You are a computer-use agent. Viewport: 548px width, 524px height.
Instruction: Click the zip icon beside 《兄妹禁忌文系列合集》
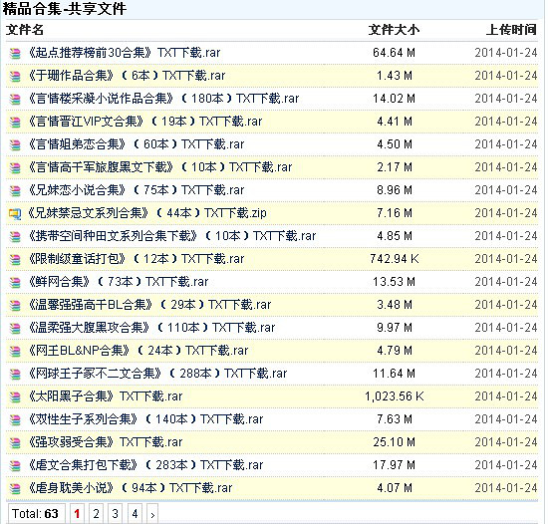coord(15,213)
